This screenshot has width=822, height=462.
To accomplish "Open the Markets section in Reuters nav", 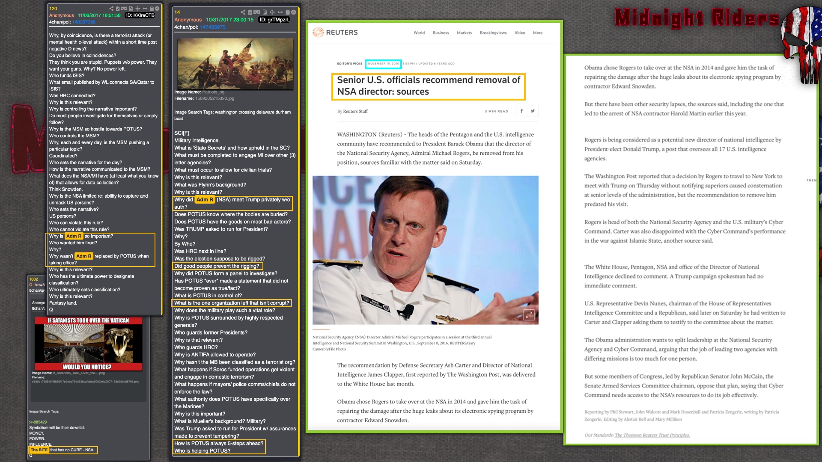I will click(x=464, y=33).
